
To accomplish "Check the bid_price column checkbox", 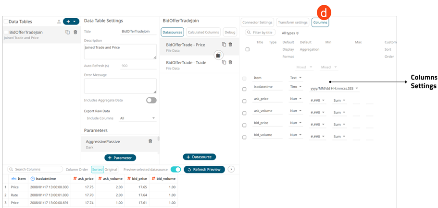I will [x=244, y=125].
